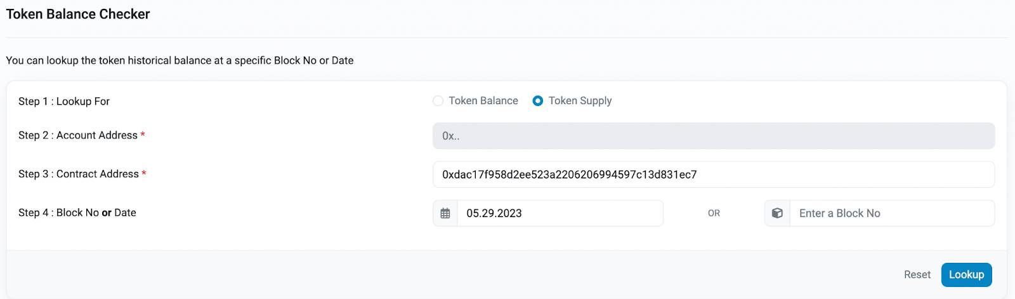Select the Token Balance radio button
The width and height of the screenshot is (1015, 299).
pos(438,101)
